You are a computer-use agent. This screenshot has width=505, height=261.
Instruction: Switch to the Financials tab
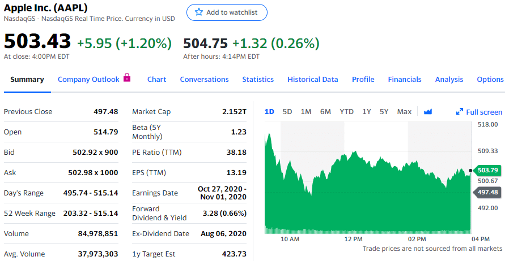[405, 80]
